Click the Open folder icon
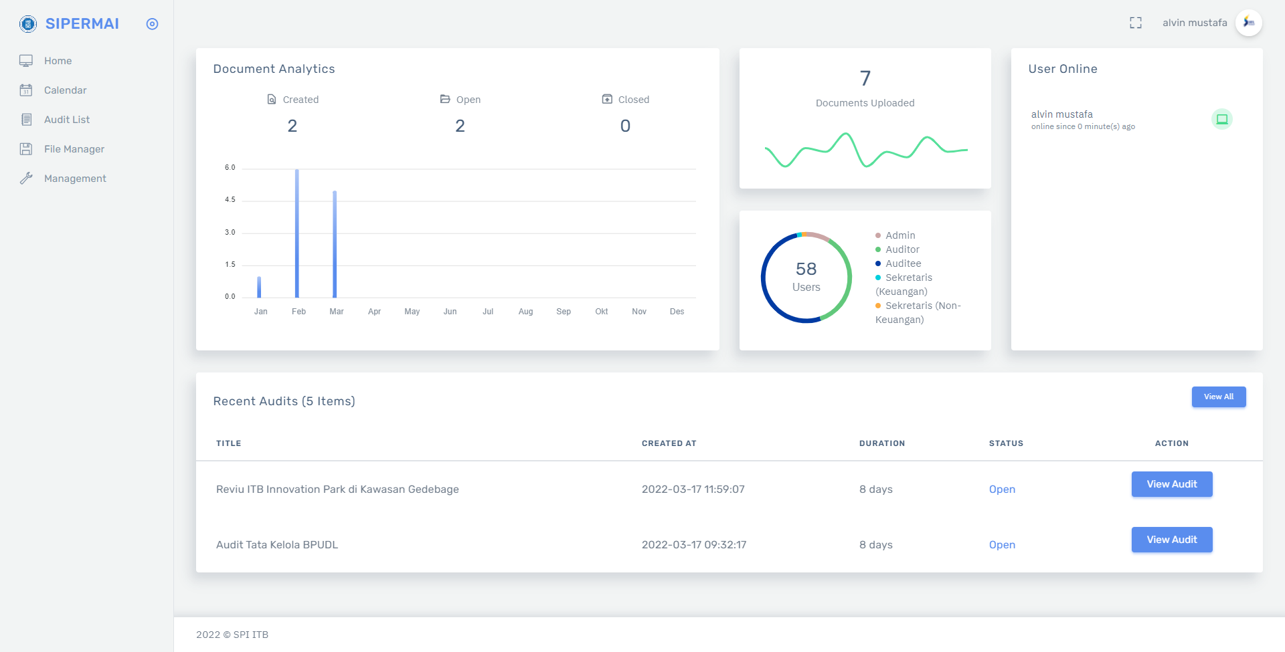The height and width of the screenshot is (652, 1285). 445,99
